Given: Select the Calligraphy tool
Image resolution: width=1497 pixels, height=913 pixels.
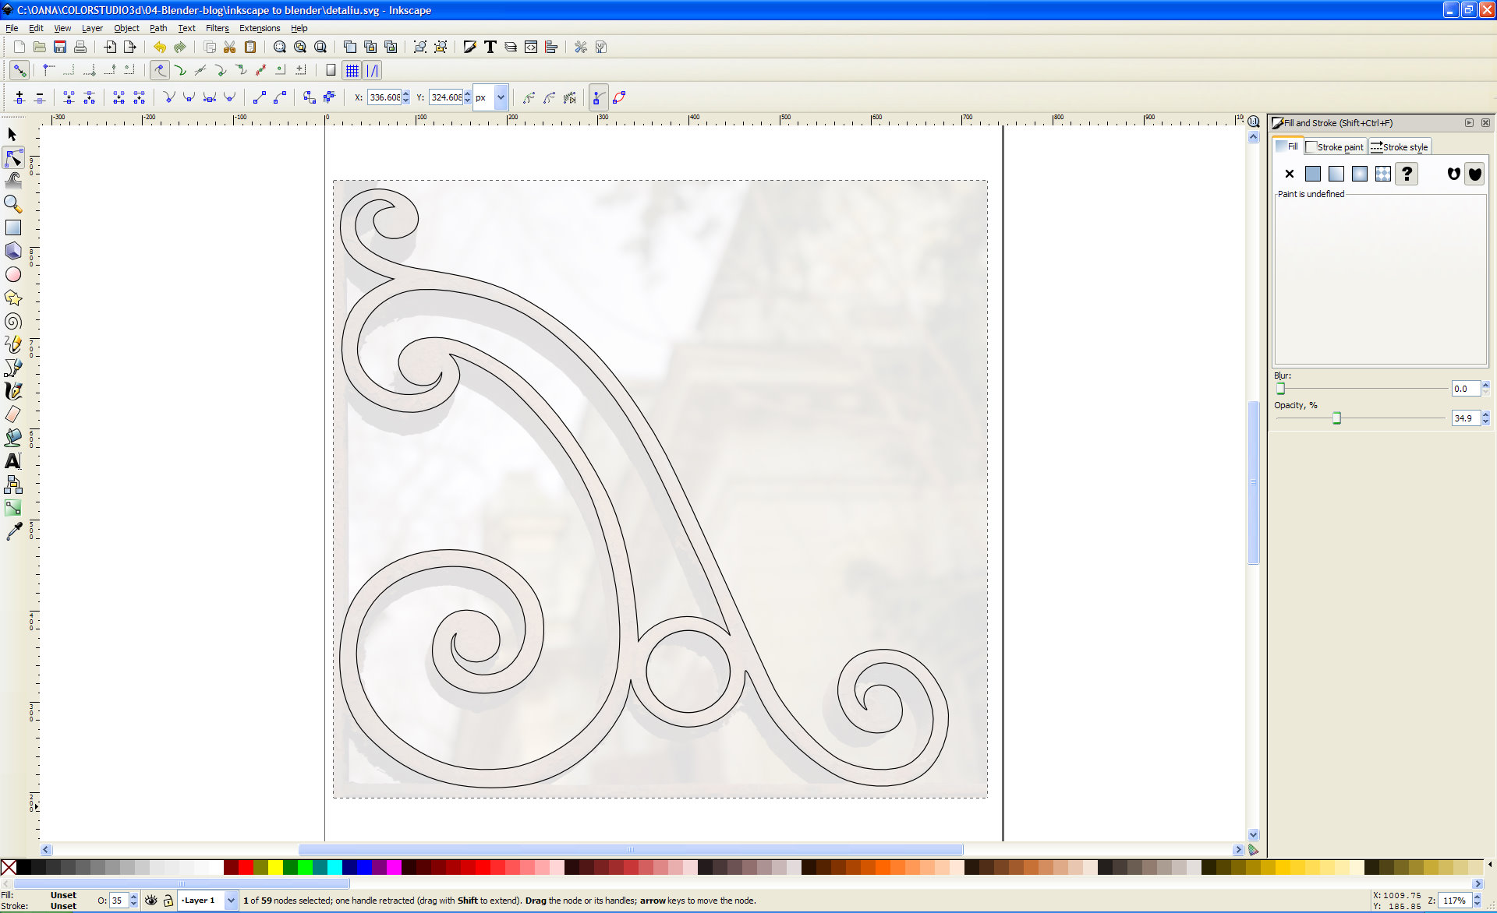Looking at the screenshot, I should [12, 391].
